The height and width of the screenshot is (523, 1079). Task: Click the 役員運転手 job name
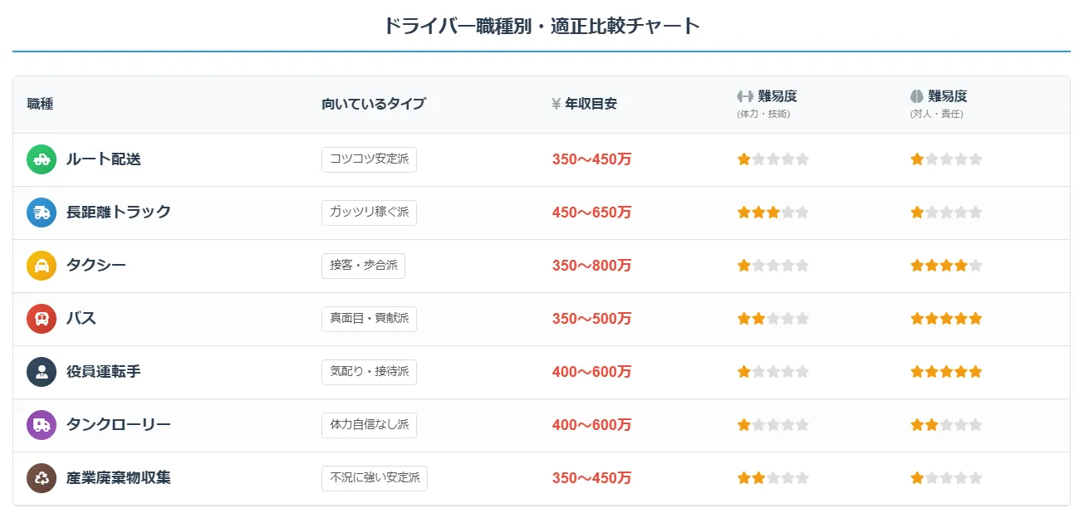click(104, 372)
